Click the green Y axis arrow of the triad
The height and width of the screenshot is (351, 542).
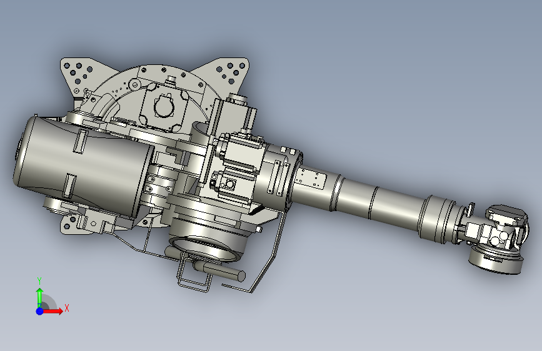coord(40,298)
